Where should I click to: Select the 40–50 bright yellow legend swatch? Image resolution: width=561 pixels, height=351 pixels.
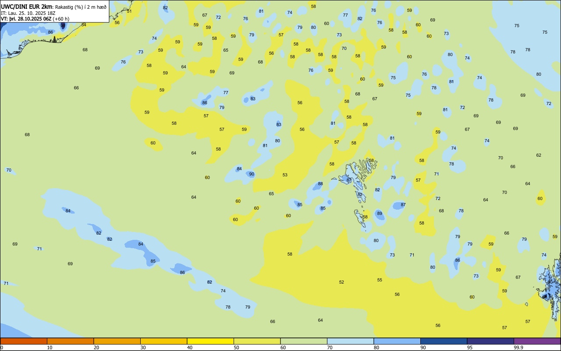click(x=210, y=341)
